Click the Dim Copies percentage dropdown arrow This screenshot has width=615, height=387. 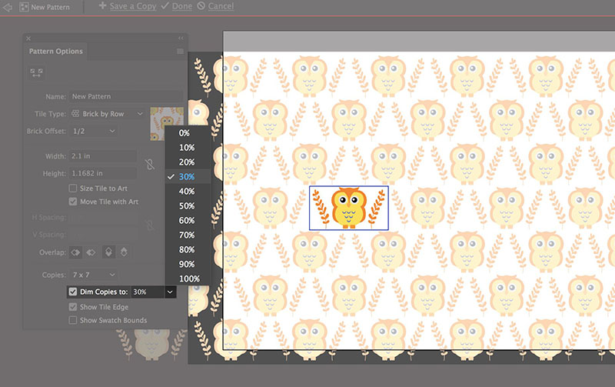point(170,292)
